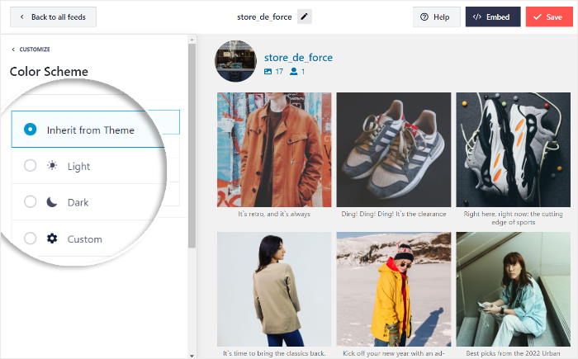Click the caption "It's retro, and it's always"
The image size is (578, 359).
pos(274,214)
